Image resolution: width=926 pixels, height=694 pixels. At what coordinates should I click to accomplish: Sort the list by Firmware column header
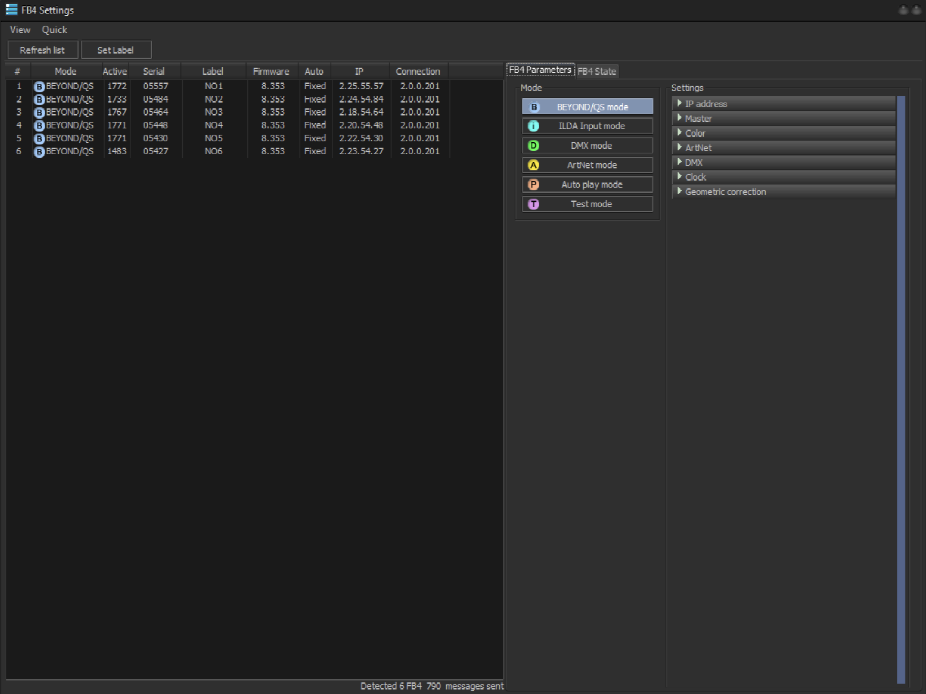click(x=271, y=72)
